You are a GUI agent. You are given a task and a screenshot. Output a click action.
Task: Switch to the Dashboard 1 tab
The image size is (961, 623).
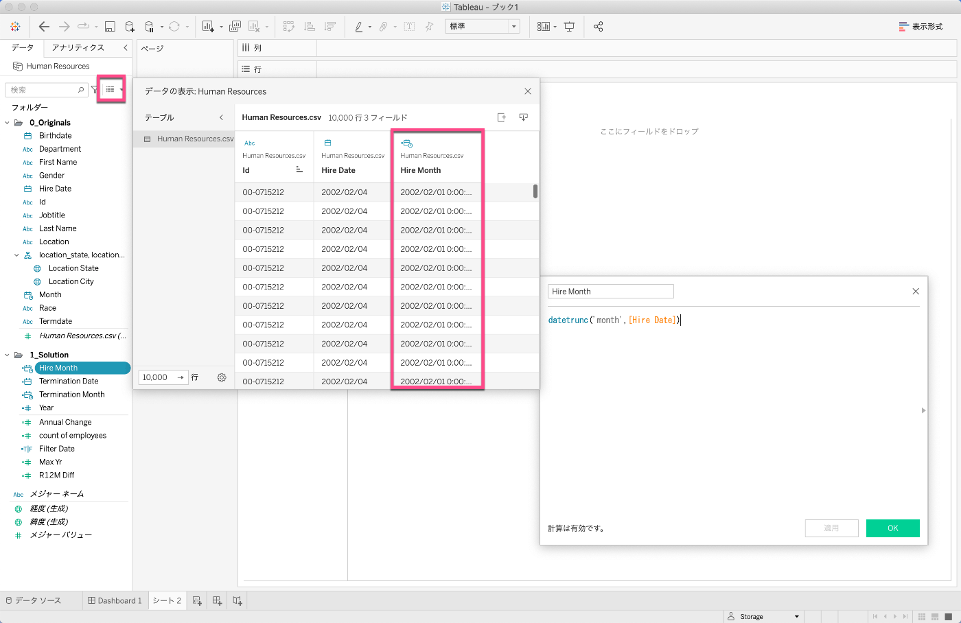pos(115,601)
